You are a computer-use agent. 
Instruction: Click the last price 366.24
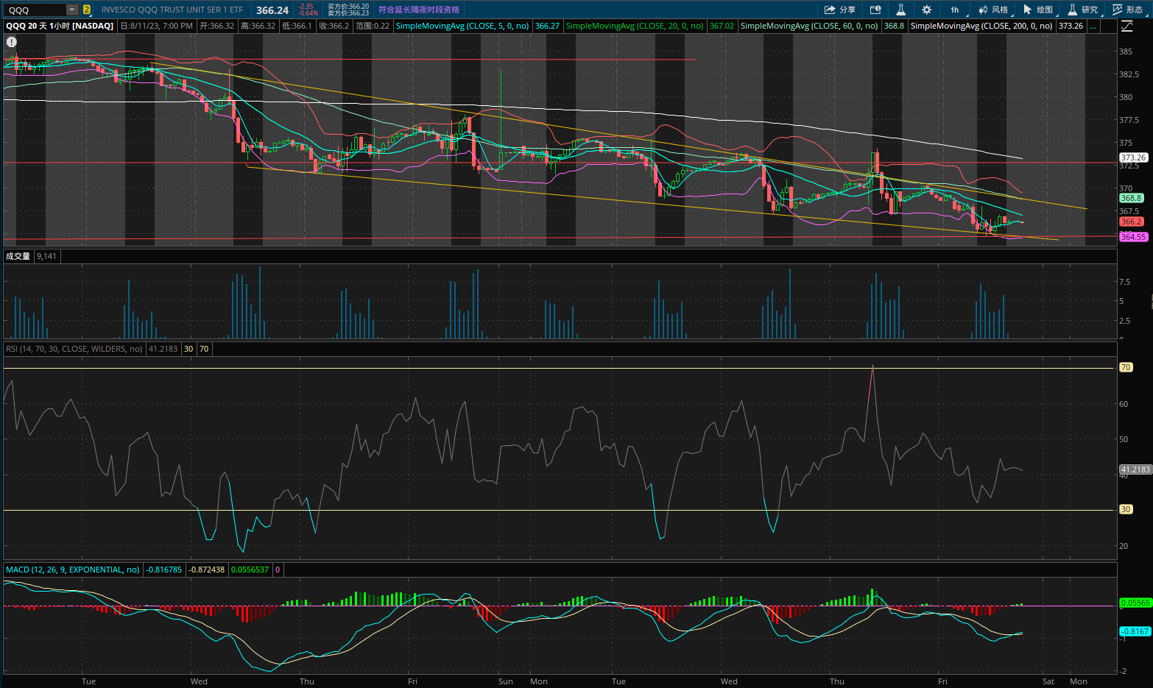point(272,10)
